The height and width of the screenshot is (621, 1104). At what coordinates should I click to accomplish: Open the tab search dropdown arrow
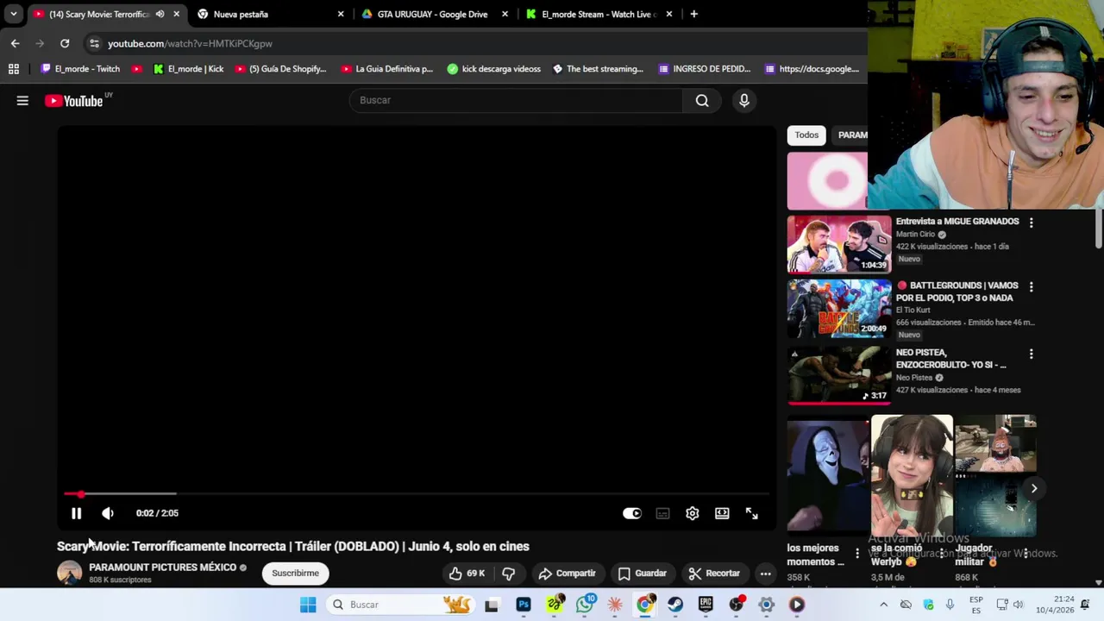[x=13, y=14]
